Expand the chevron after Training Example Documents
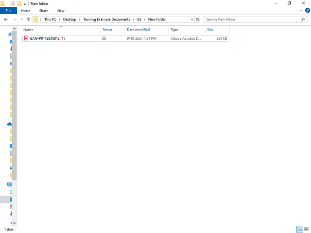311x233 pixels. (x=133, y=19)
